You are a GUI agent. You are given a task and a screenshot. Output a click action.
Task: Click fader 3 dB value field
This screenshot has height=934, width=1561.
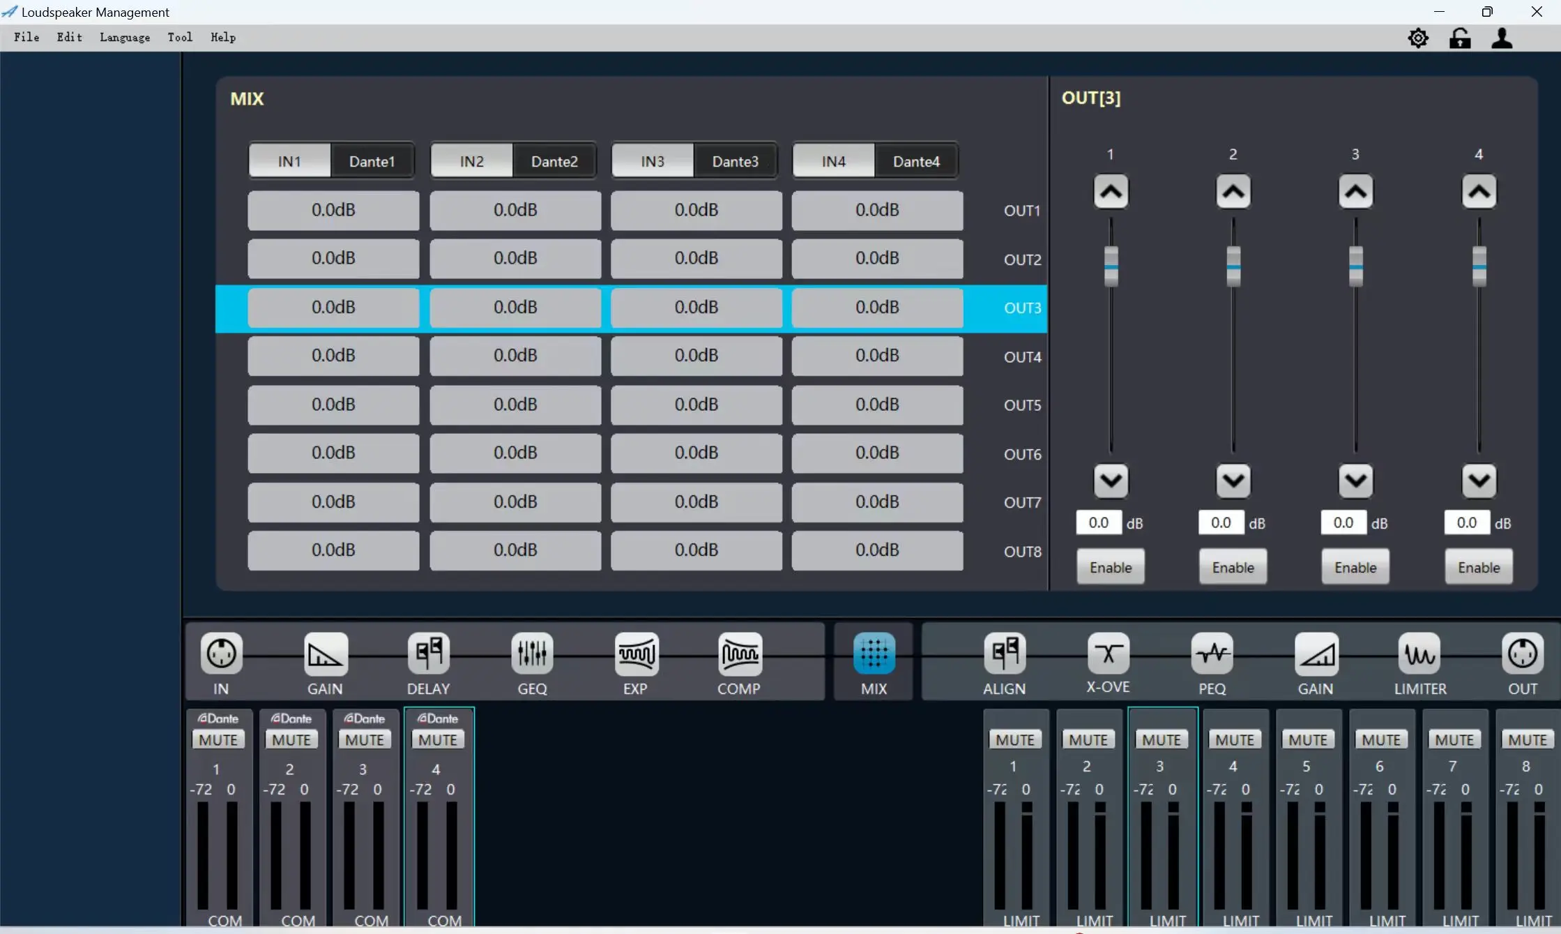click(1343, 522)
